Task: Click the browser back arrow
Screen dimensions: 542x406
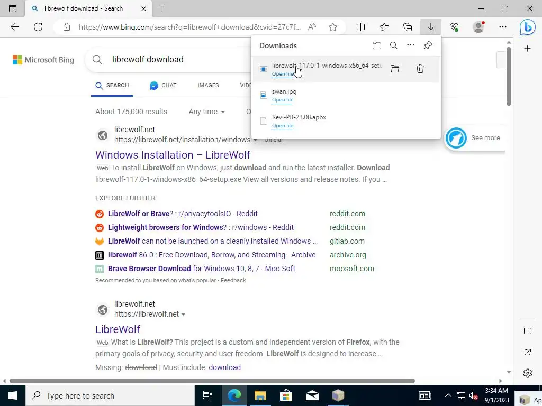Action: [14, 27]
